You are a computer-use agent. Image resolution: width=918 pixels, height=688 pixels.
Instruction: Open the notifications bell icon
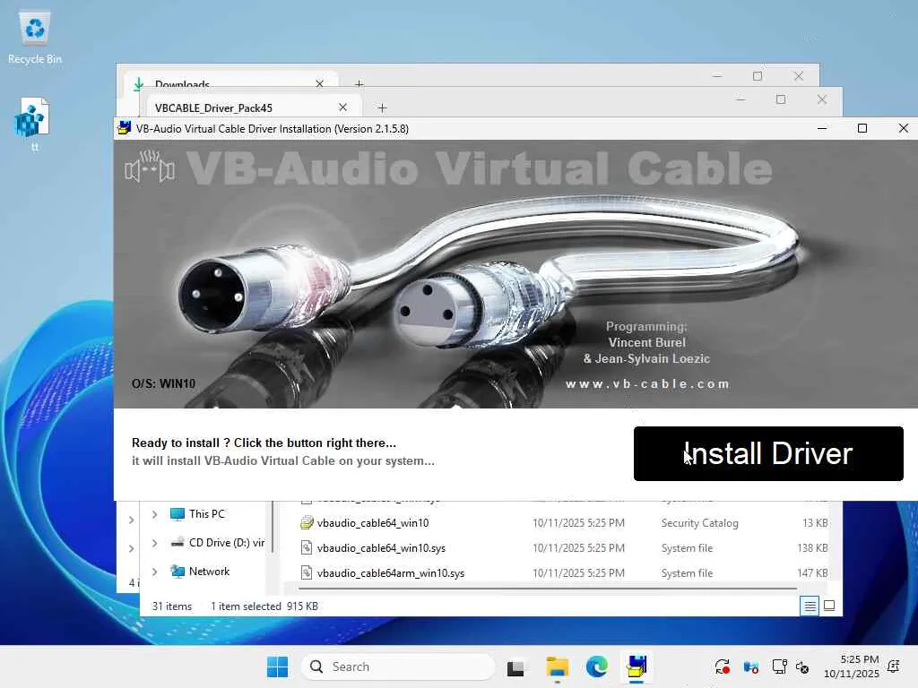point(894,666)
